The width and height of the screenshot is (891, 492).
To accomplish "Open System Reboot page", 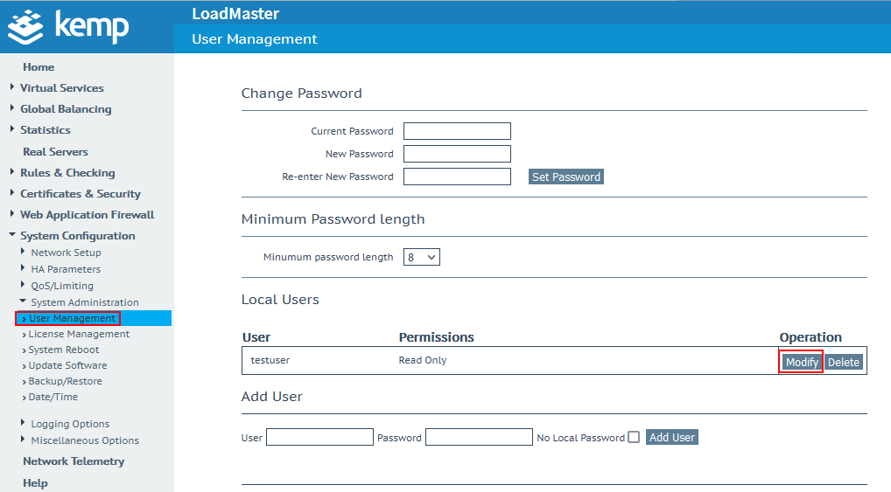I will coord(64,350).
